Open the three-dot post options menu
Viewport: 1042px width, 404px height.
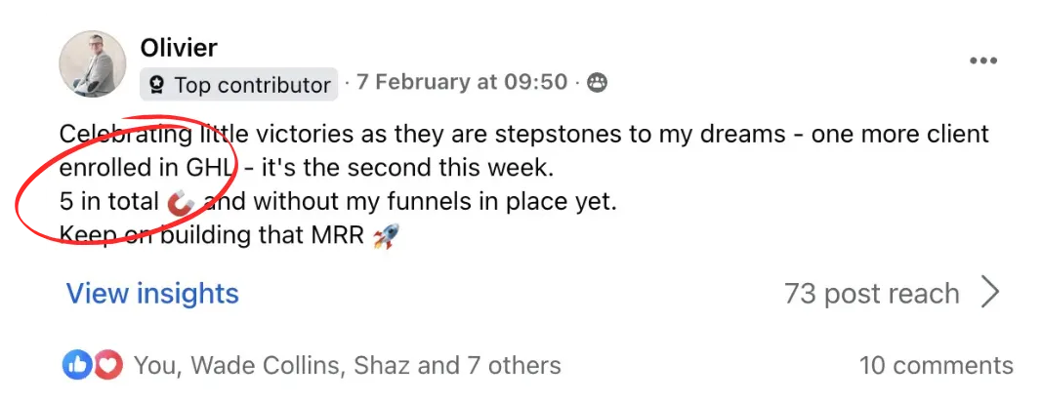point(982,61)
